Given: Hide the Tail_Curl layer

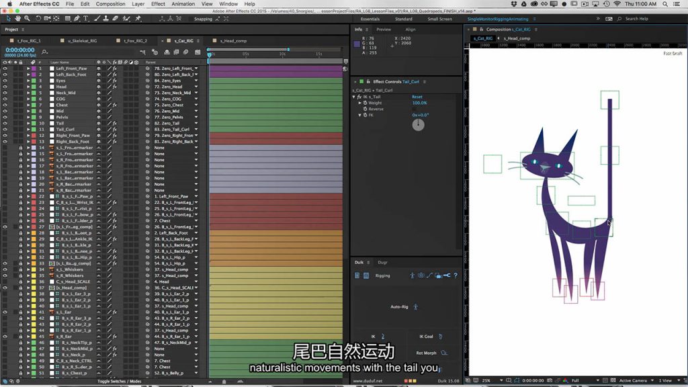Looking at the screenshot, I should click(x=5, y=130).
